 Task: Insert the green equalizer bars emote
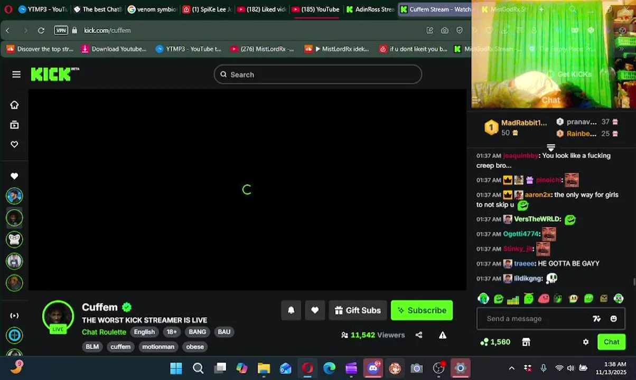tap(513, 299)
